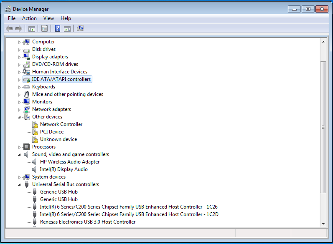Select the PCI Device entry
Viewport: 333px width, 244px height.
[52, 132]
